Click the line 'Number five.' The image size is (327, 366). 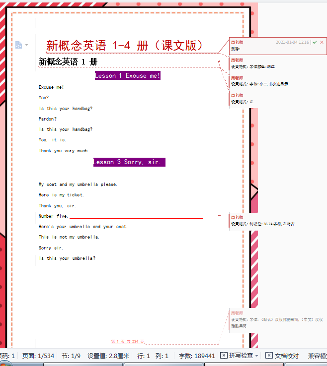point(53,216)
